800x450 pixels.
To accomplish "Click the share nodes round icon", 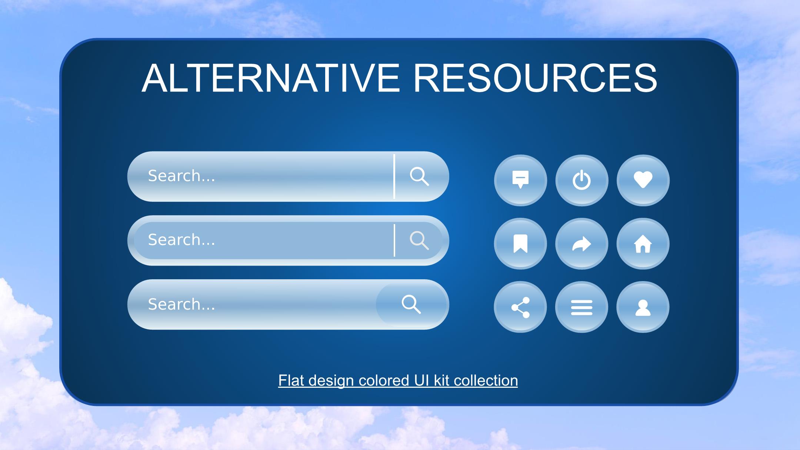I will pyautogui.click(x=520, y=307).
